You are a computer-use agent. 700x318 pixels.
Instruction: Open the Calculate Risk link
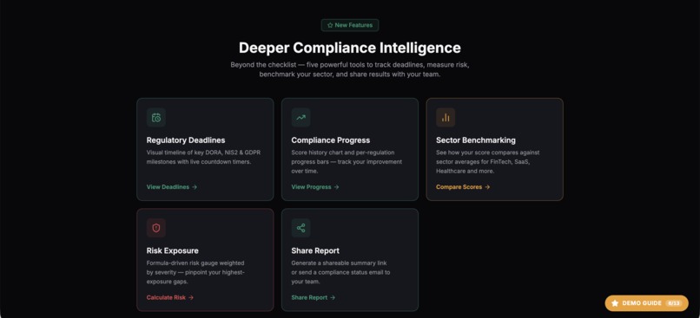coord(170,297)
